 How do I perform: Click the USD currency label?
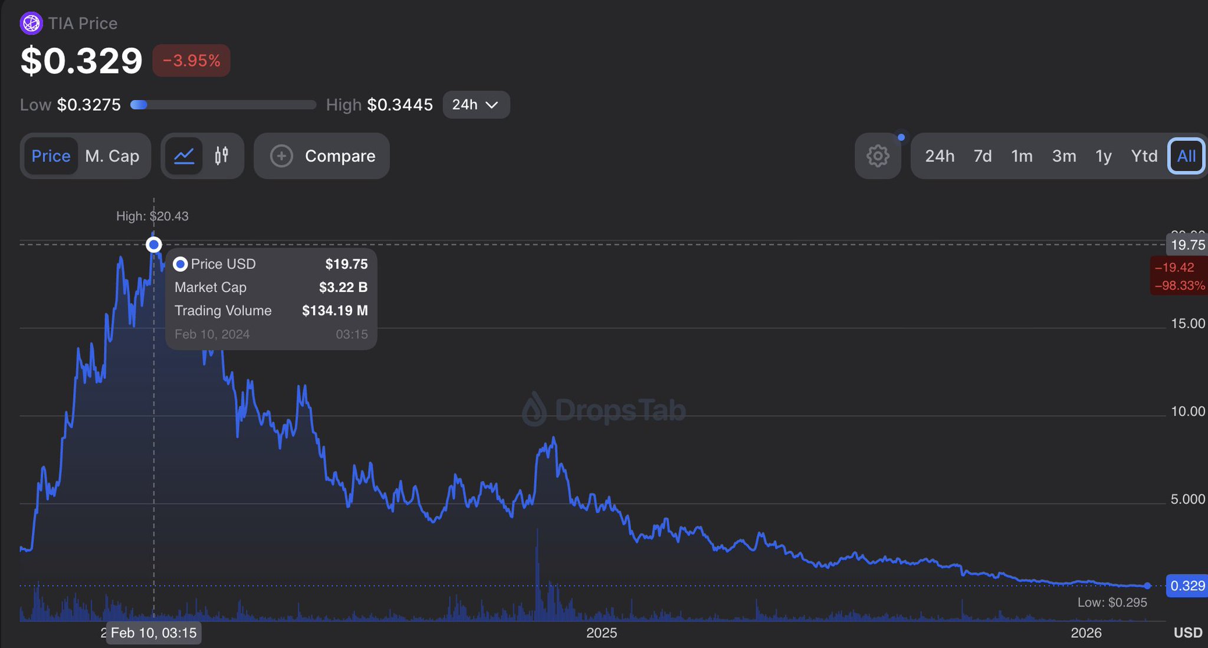click(x=1187, y=633)
